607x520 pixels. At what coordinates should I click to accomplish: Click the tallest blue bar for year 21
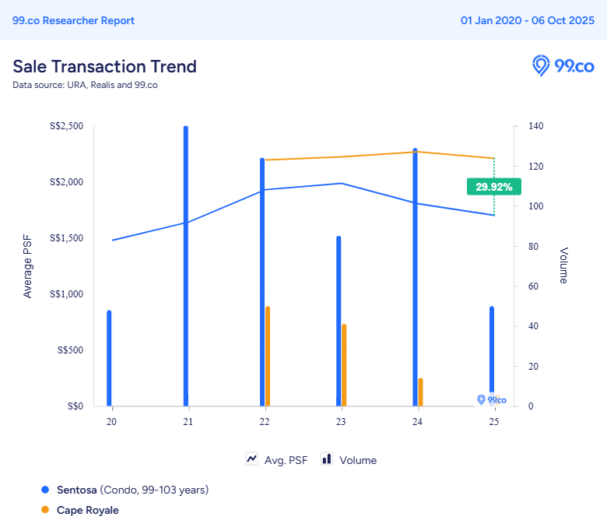click(186, 265)
